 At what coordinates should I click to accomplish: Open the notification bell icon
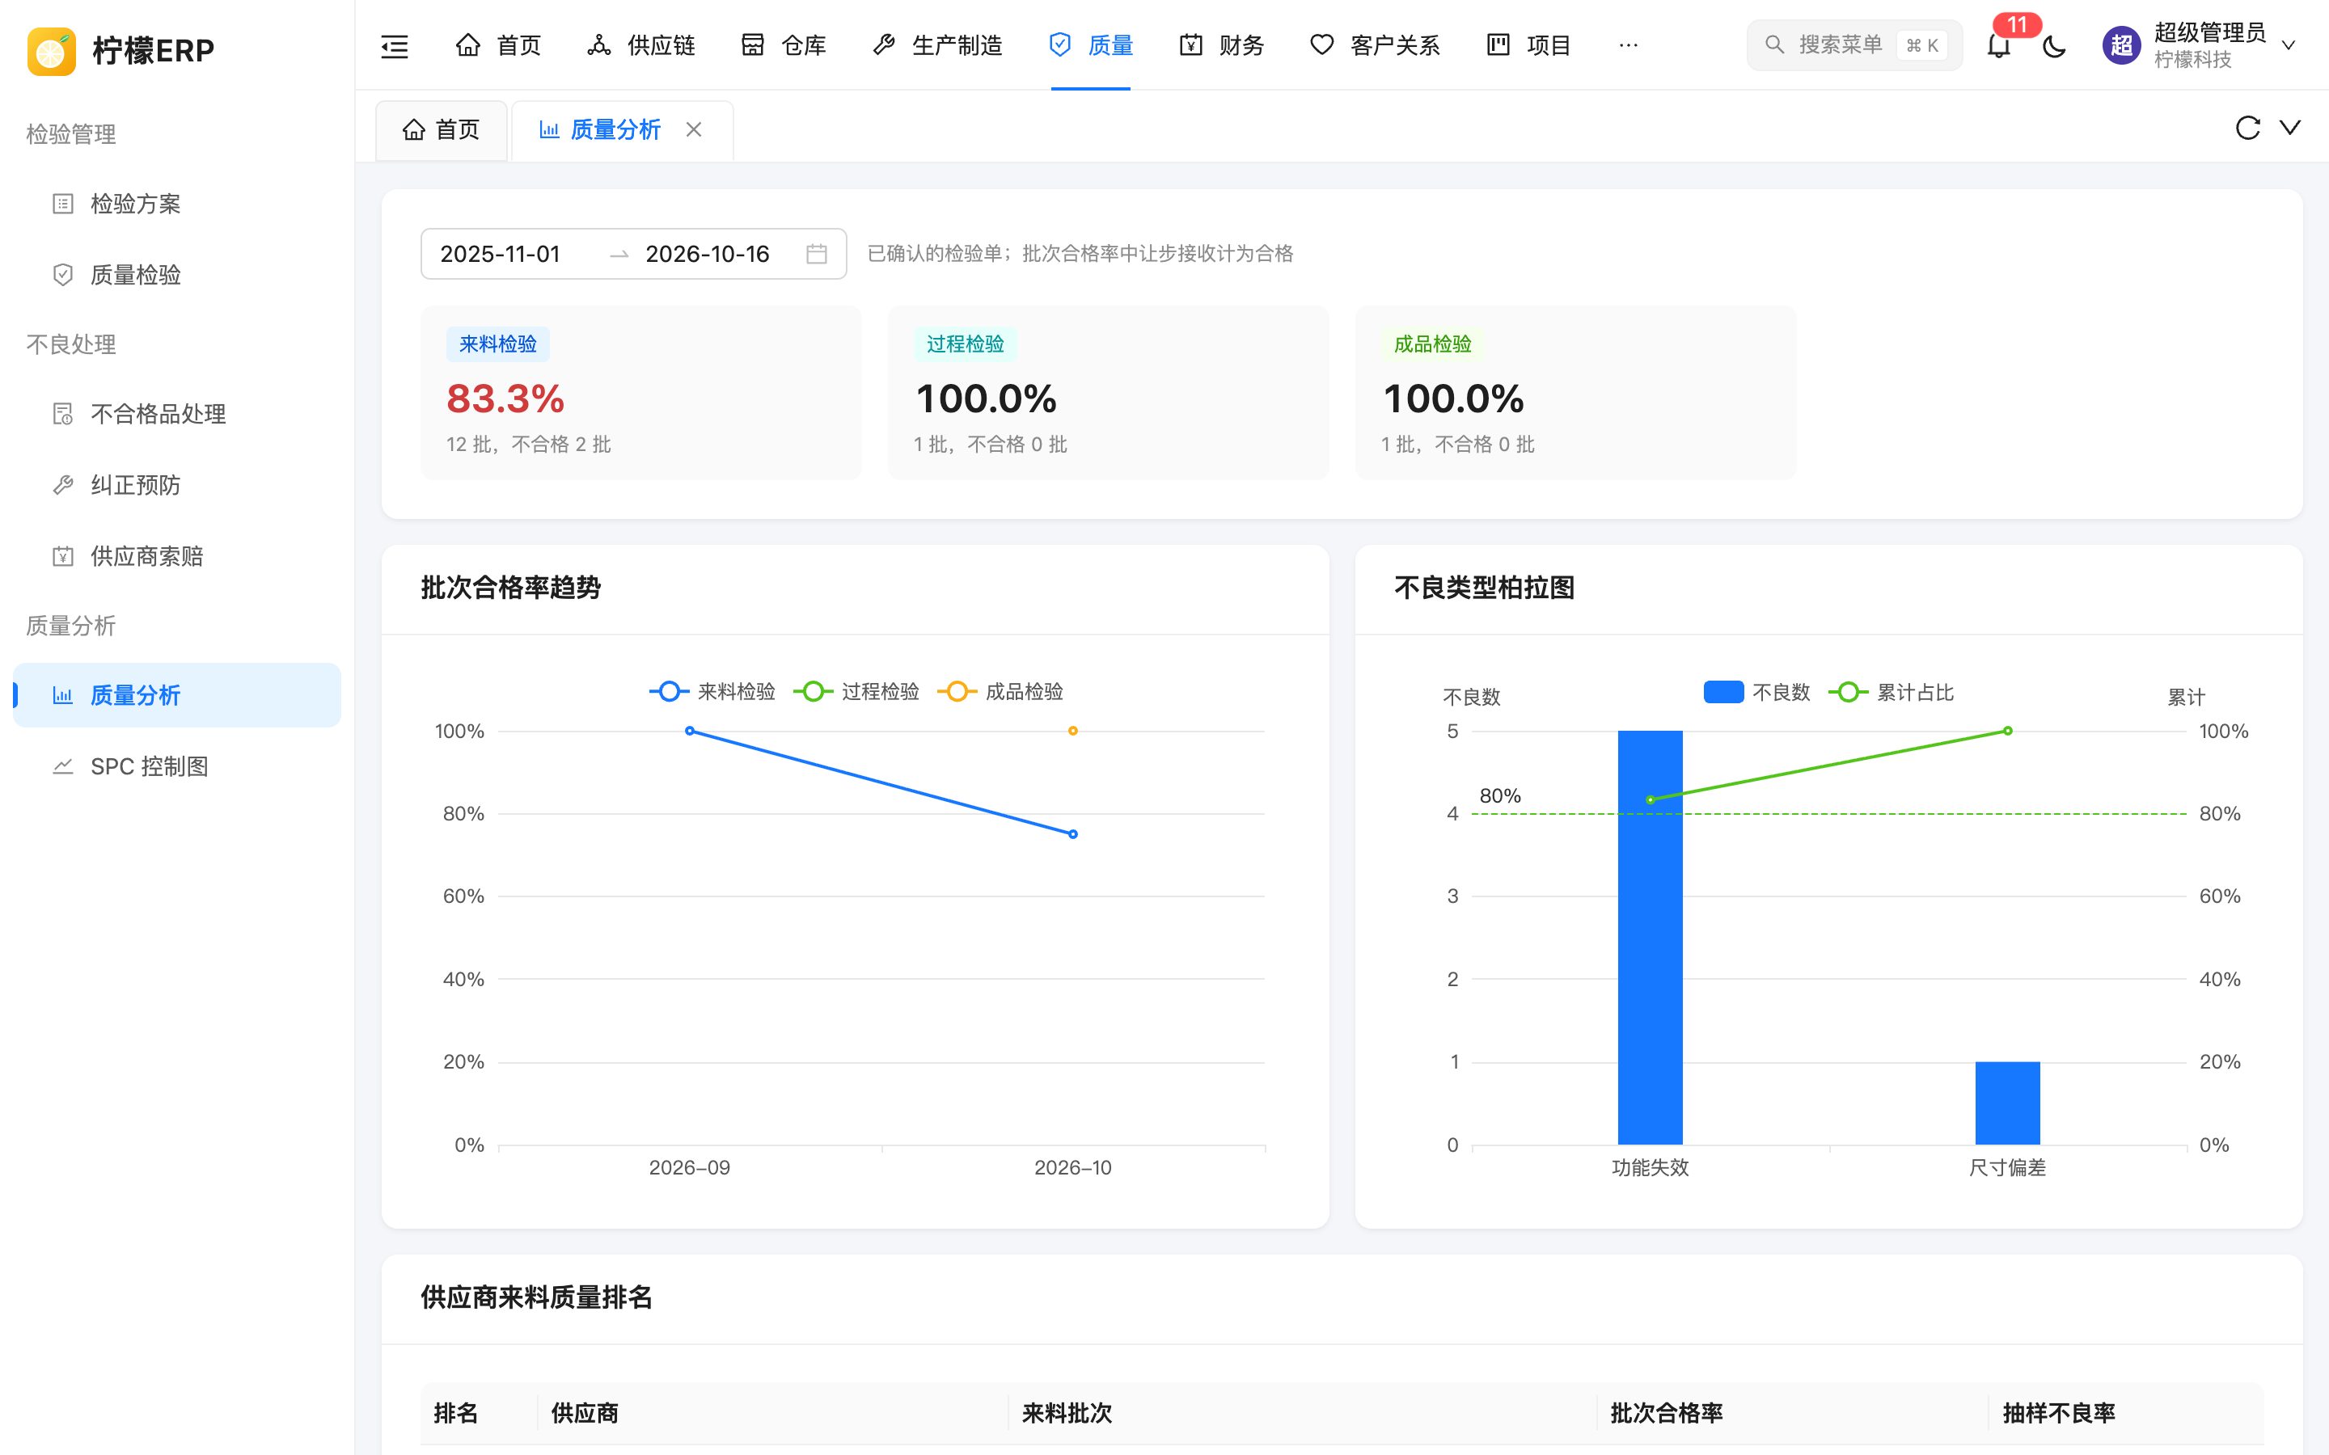(1999, 46)
